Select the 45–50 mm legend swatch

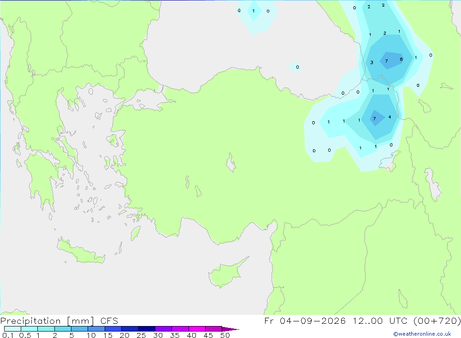pyautogui.click(x=213, y=329)
